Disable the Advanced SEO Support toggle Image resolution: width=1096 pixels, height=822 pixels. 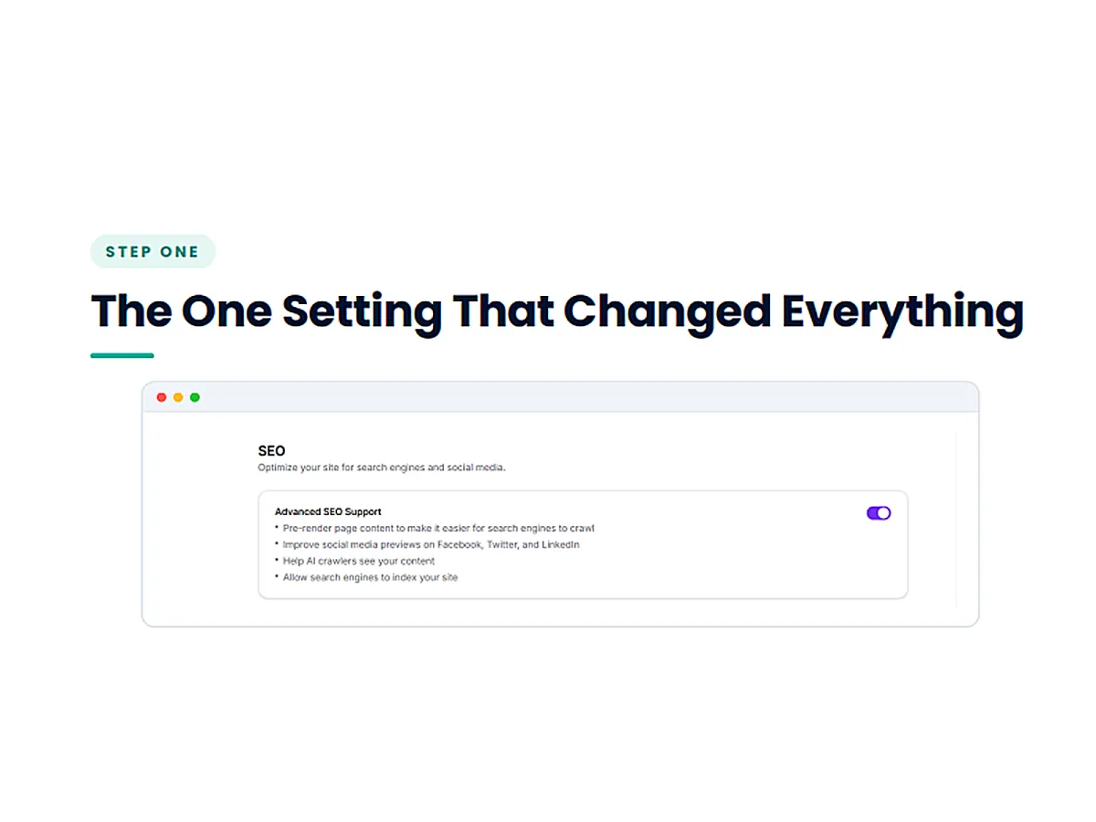[879, 513]
